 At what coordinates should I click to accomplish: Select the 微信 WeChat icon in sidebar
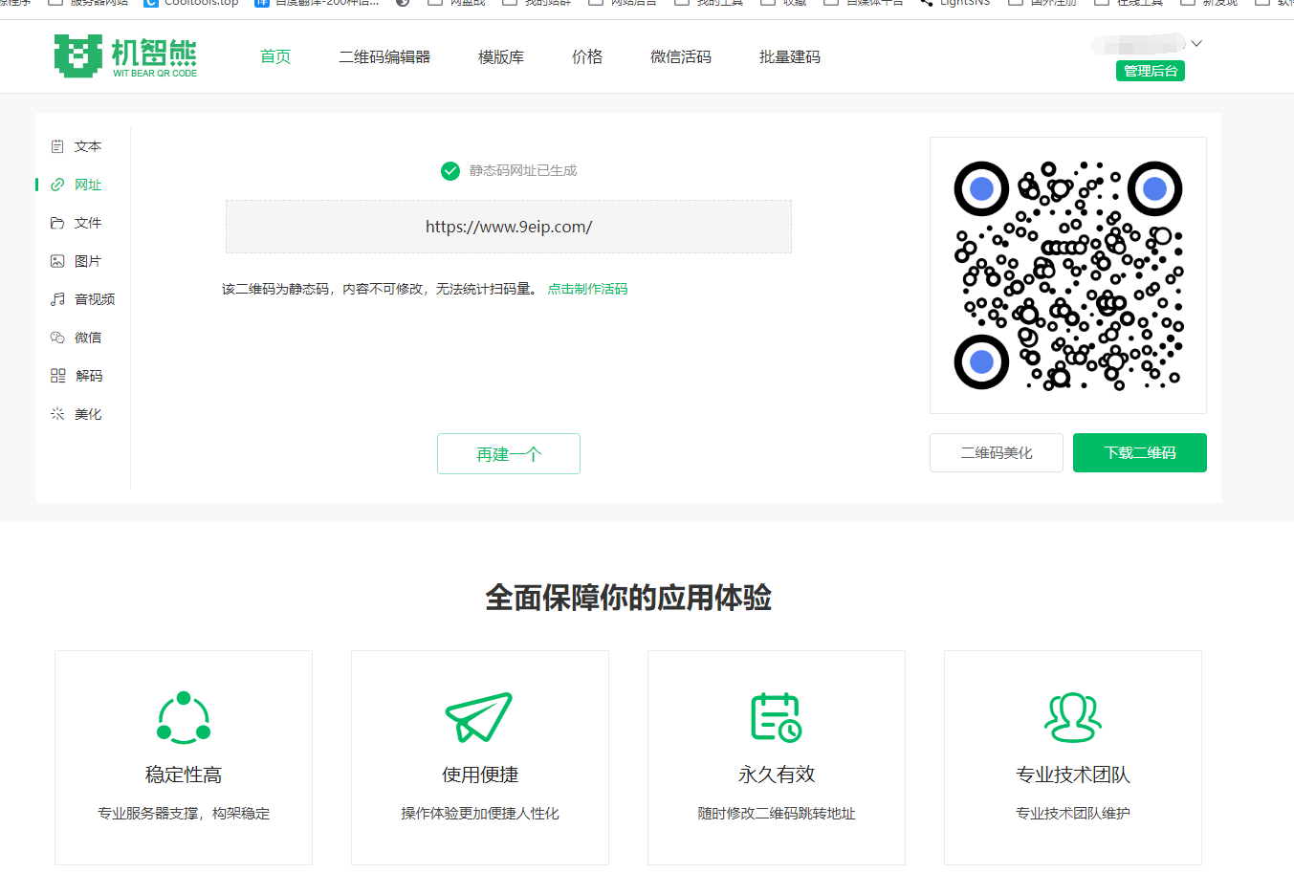[57, 338]
